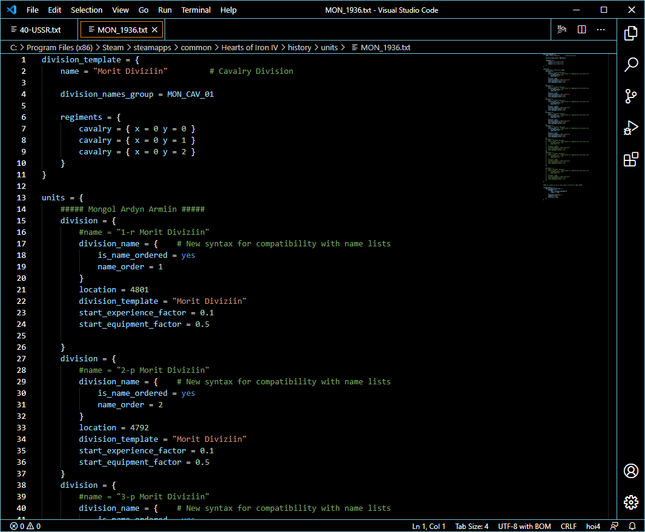The width and height of the screenshot is (645, 532).
Task: Open Source Control view
Action: click(x=630, y=96)
